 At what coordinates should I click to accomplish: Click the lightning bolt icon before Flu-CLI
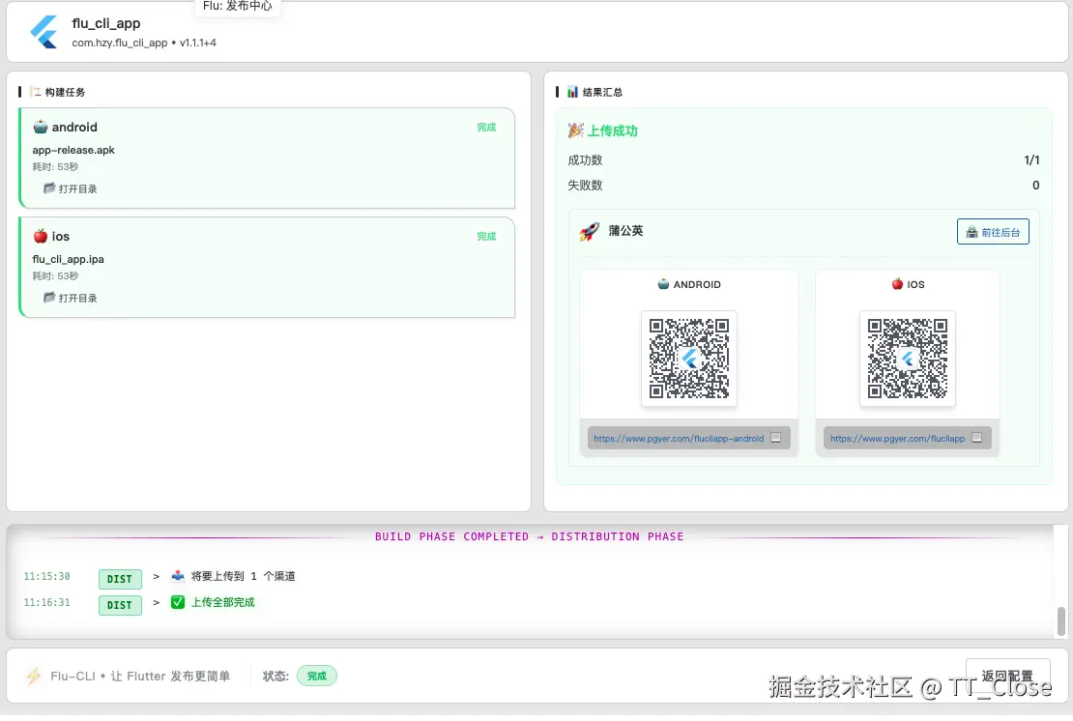[34, 677]
